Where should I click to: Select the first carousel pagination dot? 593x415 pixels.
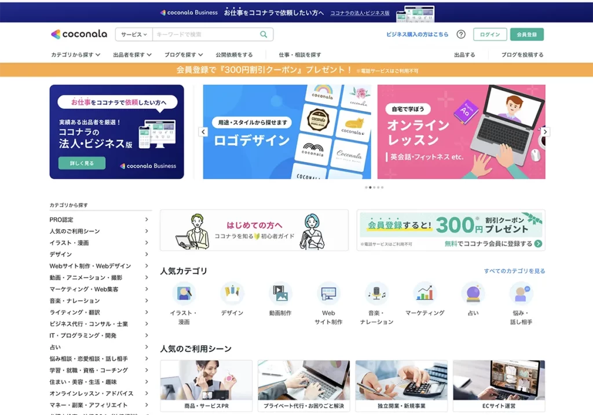(366, 188)
